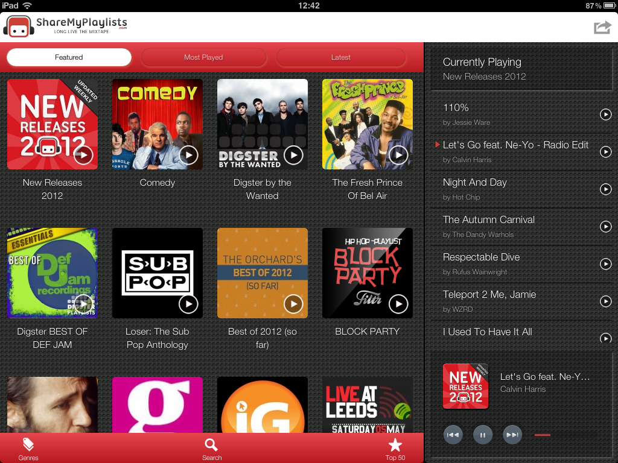618x463 pixels.
Task: Select Night And Day song title
Action: click(x=474, y=182)
